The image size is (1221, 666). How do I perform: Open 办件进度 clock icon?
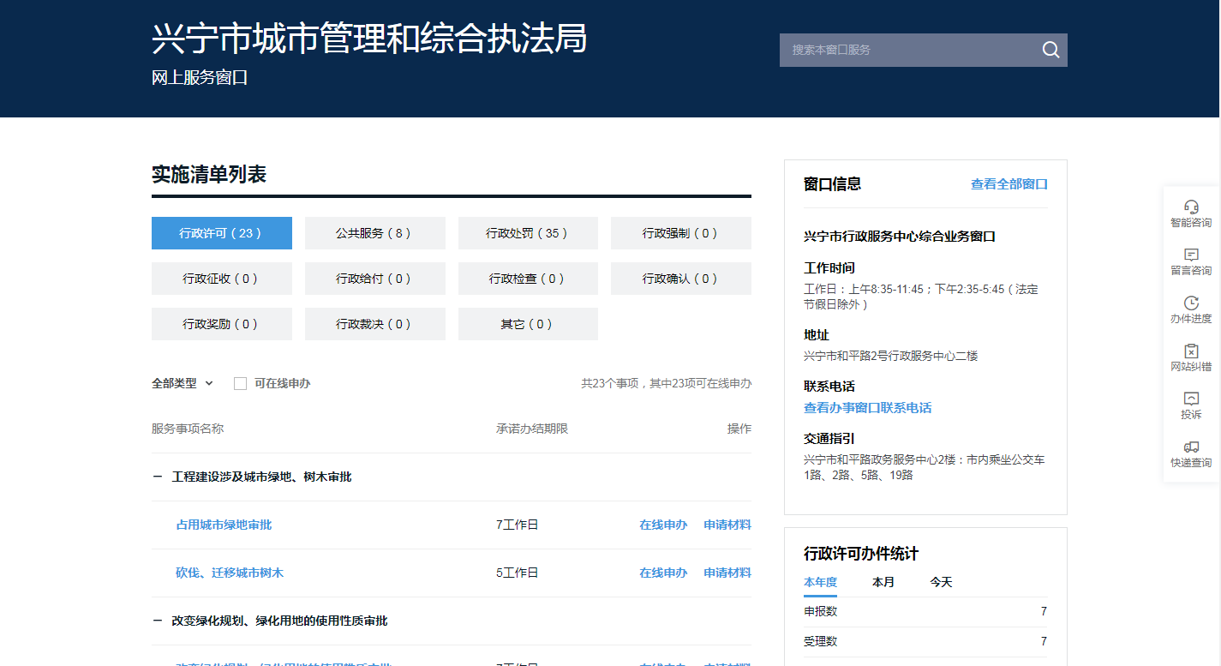pyautogui.click(x=1191, y=303)
